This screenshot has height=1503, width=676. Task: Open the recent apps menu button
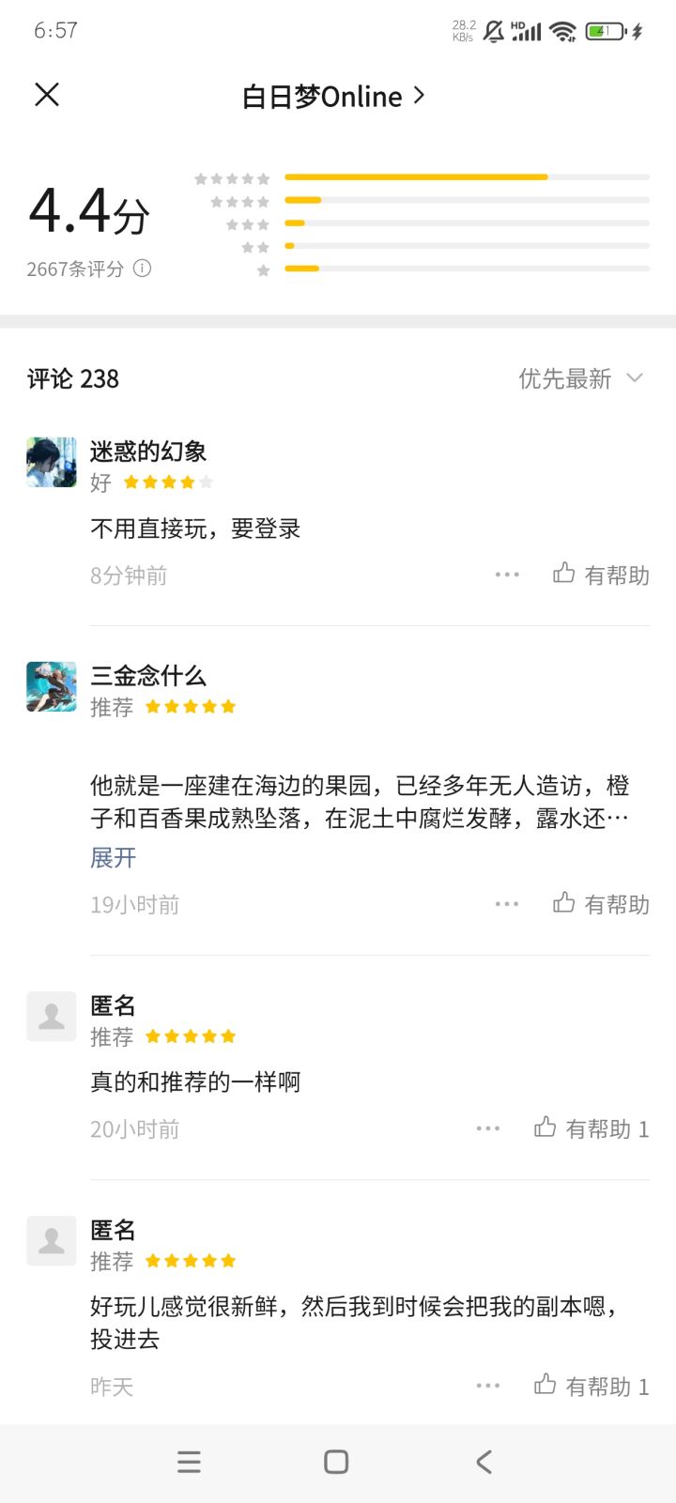click(x=189, y=1462)
